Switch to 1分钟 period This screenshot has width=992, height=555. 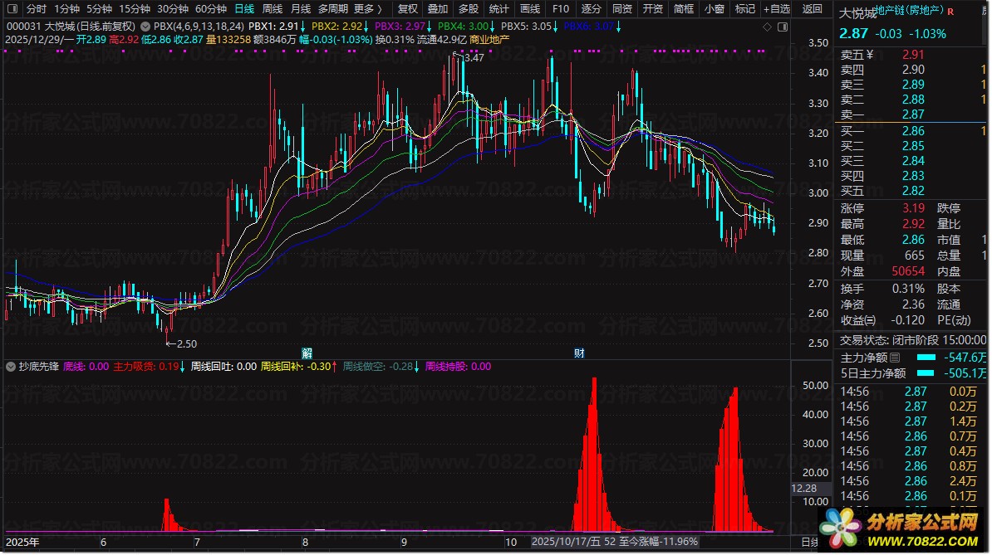[x=67, y=9]
